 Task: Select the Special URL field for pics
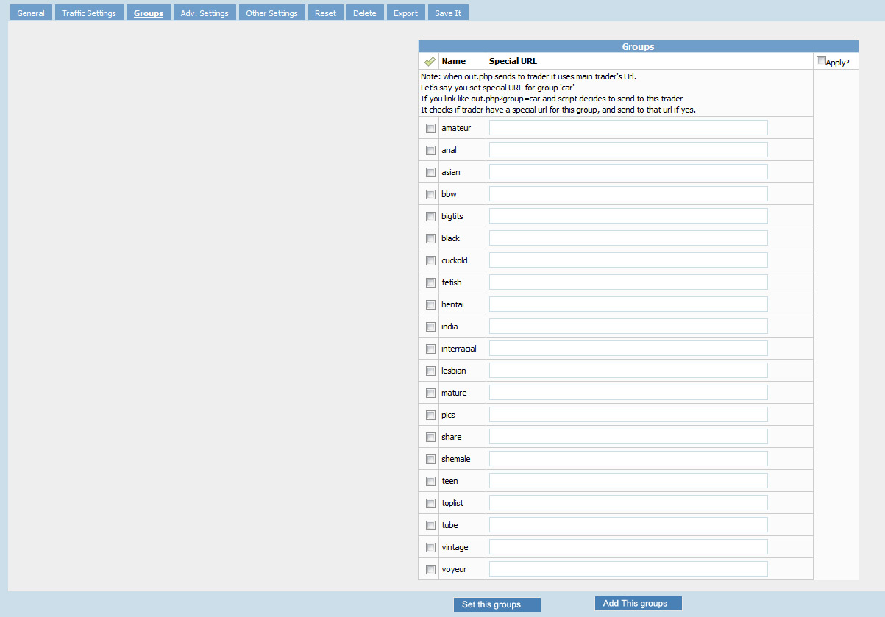629,415
